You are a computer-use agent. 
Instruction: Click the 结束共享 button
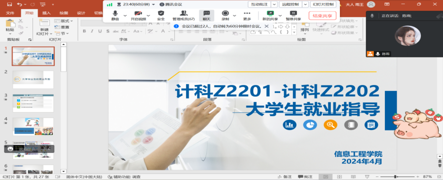pyautogui.click(x=322, y=15)
